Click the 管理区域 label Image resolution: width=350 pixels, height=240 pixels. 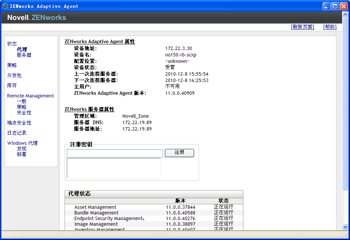click(x=85, y=116)
